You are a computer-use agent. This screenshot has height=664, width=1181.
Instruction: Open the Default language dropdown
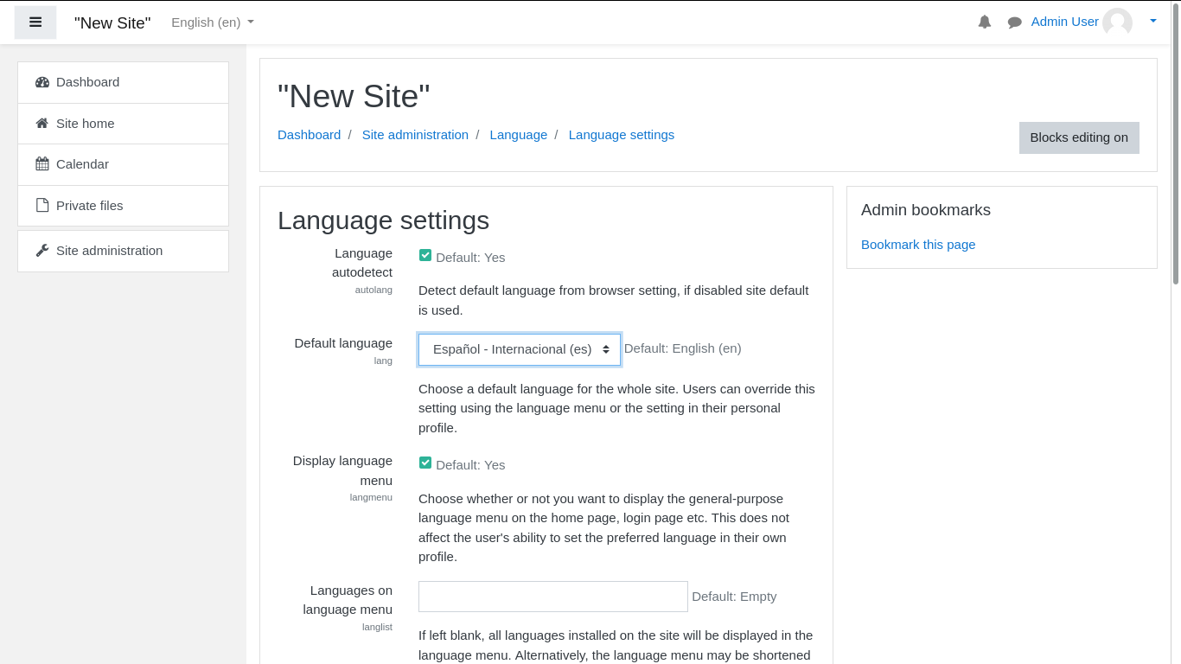pos(519,349)
